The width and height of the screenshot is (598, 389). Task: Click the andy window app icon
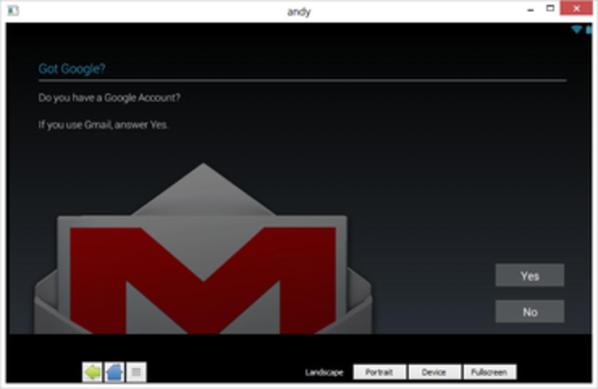[x=13, y=11]
